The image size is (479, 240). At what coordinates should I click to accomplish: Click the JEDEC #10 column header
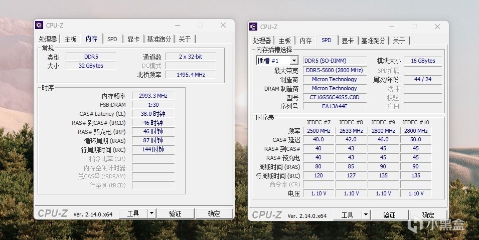(415, 122)
